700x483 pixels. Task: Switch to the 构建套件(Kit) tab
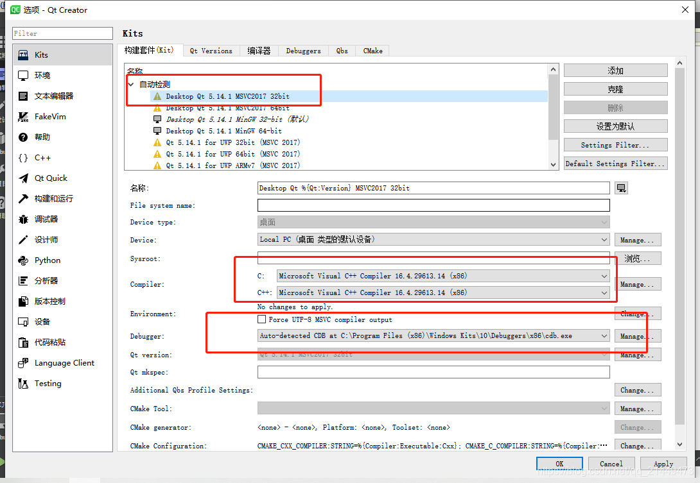pos(150,51)
